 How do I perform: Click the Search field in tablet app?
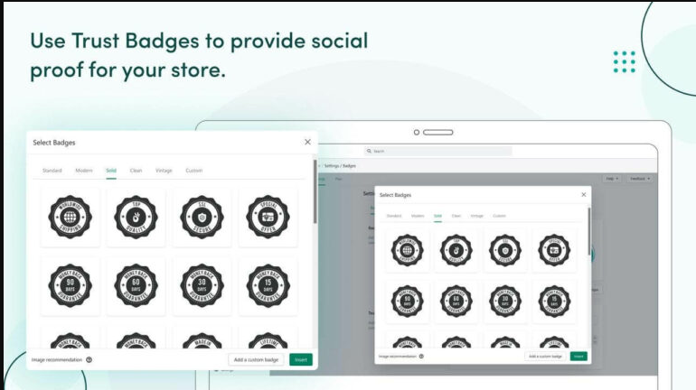pyautogui.click(x=438, y=151)
